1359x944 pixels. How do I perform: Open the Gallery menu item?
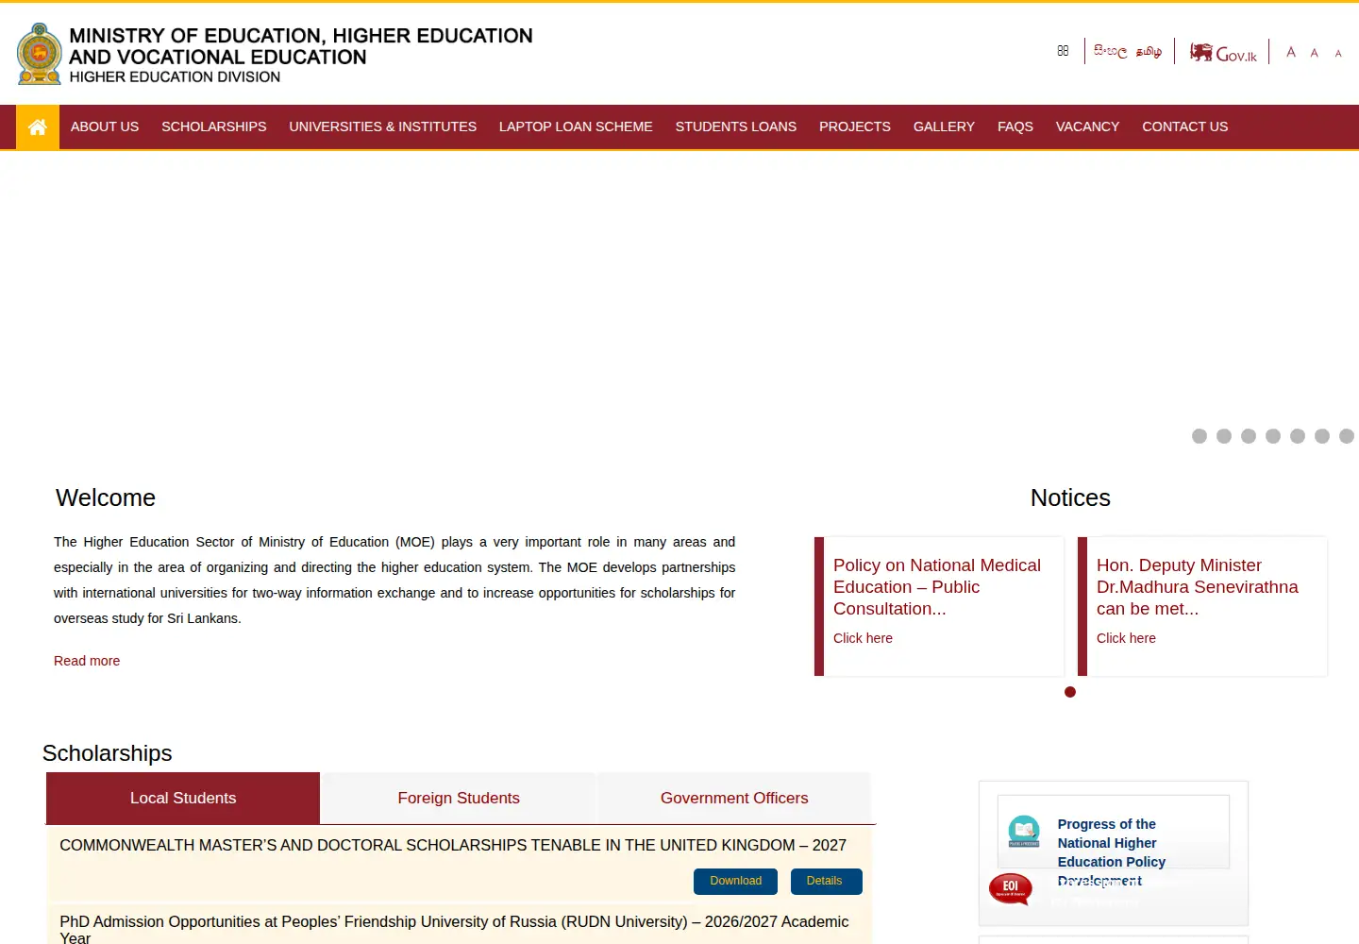pyautogui.click(x=944, y=126)
